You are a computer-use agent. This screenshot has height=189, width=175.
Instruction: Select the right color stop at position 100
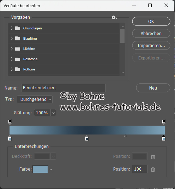click(x=163, y=138)
